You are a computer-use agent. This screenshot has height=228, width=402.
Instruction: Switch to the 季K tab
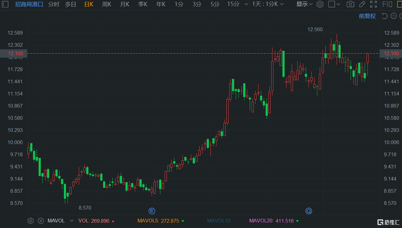pos(143,4)
